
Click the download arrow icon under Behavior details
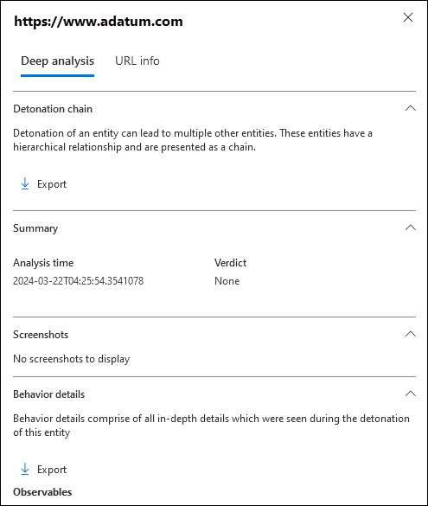25,469
